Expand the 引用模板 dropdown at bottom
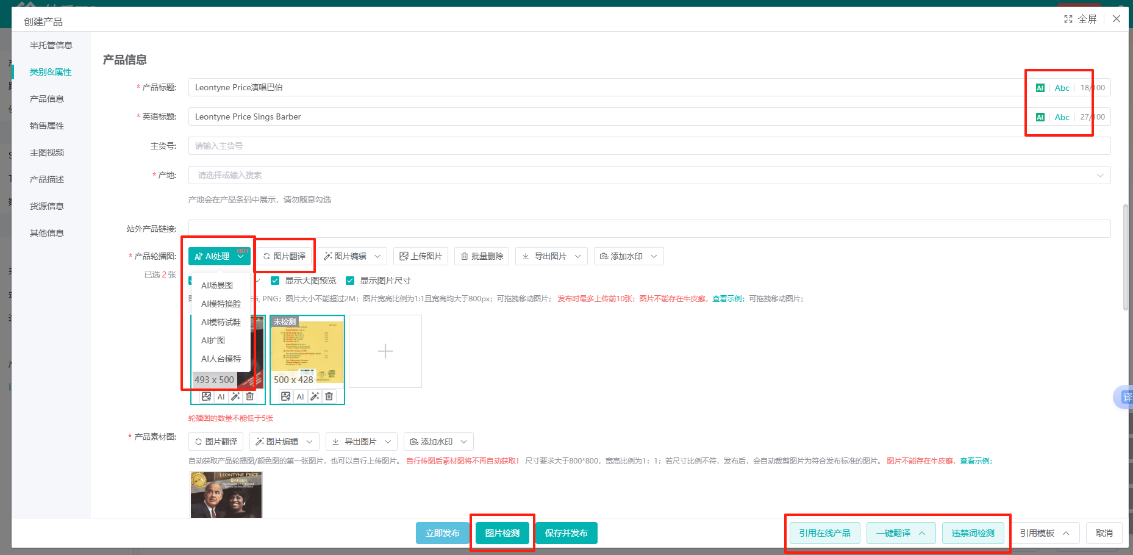The height and width of the screenshot is (555, 1133). pos(1045,533)
